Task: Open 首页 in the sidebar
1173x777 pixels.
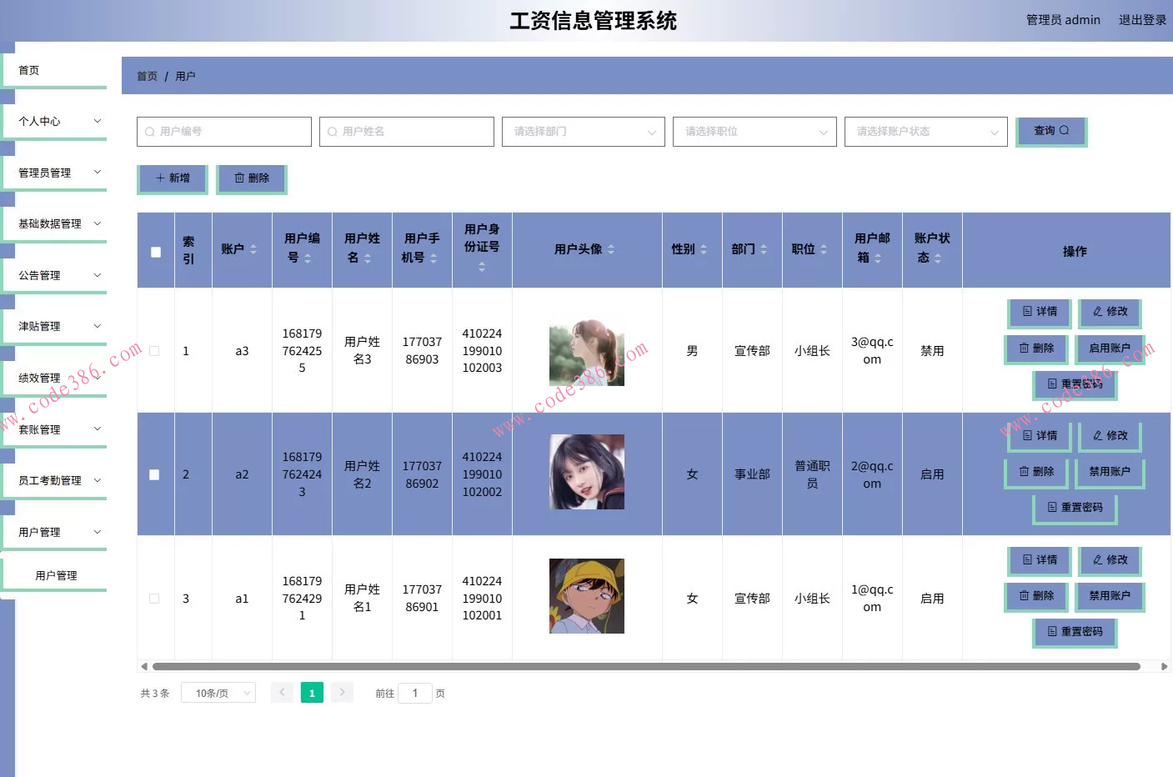Action: 55,70
